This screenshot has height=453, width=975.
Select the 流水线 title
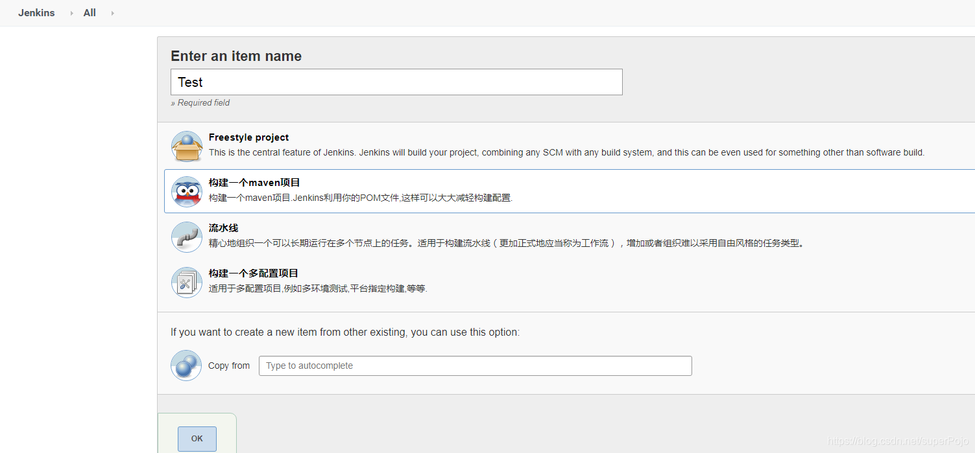click(x=224, y=228)
